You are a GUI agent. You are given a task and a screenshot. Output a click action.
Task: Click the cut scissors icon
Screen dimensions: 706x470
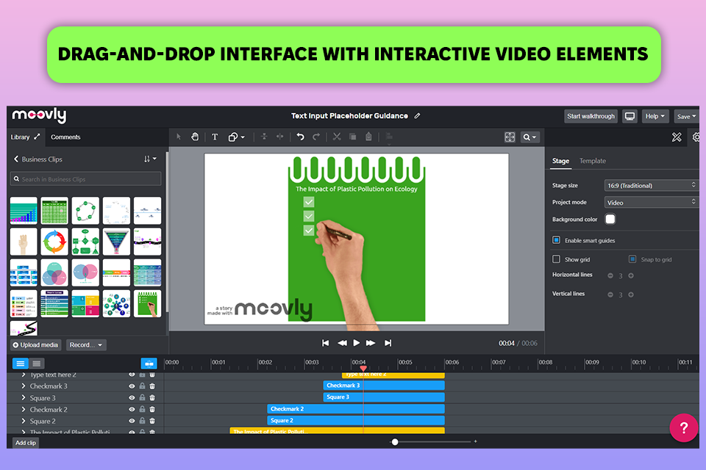[x=337, y=137]
